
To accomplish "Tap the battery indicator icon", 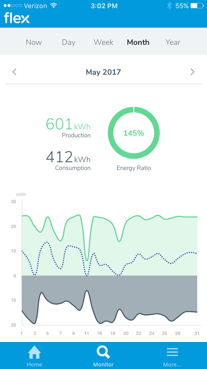I will pyautogui.click(x=197, y=6).
